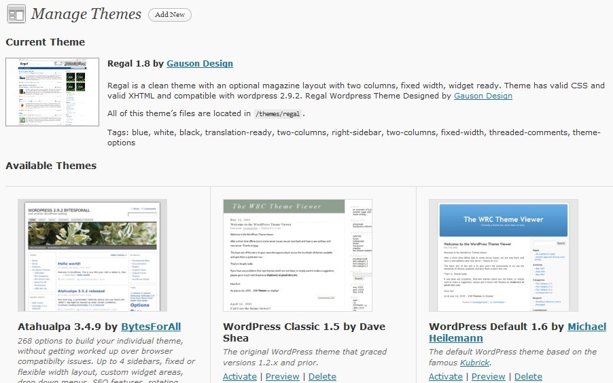
Task: Click the Manage Themes header icon
Action: [16, 14]
